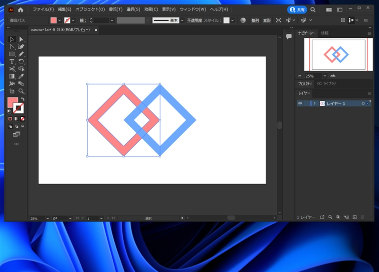The image size is (379, 272).
Task: Expand レイヤー 1 layer contents
Action: coord(315,103)
